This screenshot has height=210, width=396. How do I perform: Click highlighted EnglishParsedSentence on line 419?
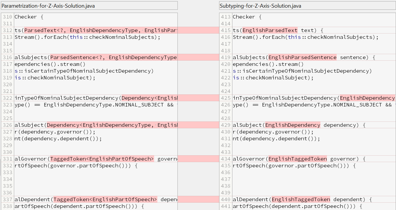click(x=302, y=57)
